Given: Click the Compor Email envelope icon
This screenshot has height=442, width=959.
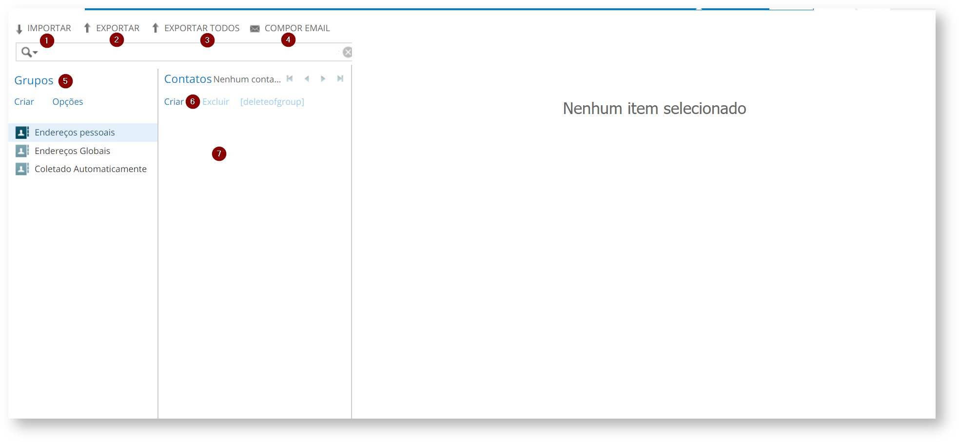Looking at the screenshot, I should [254, 29].
